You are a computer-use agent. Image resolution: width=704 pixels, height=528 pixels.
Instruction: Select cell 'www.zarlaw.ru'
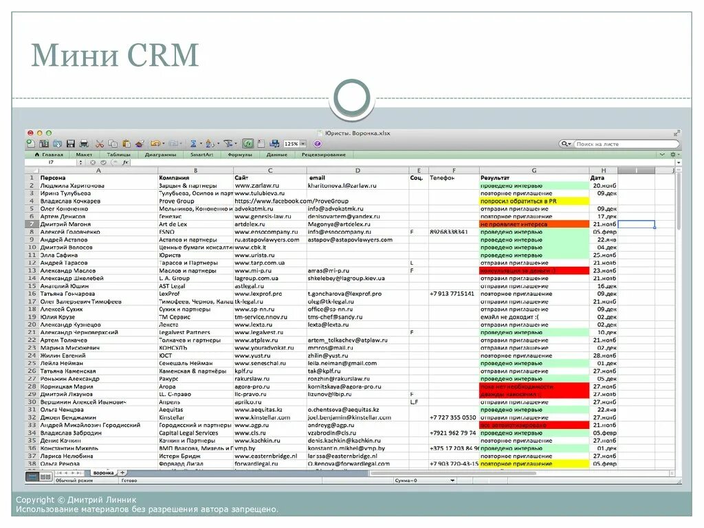click(269, 186)
